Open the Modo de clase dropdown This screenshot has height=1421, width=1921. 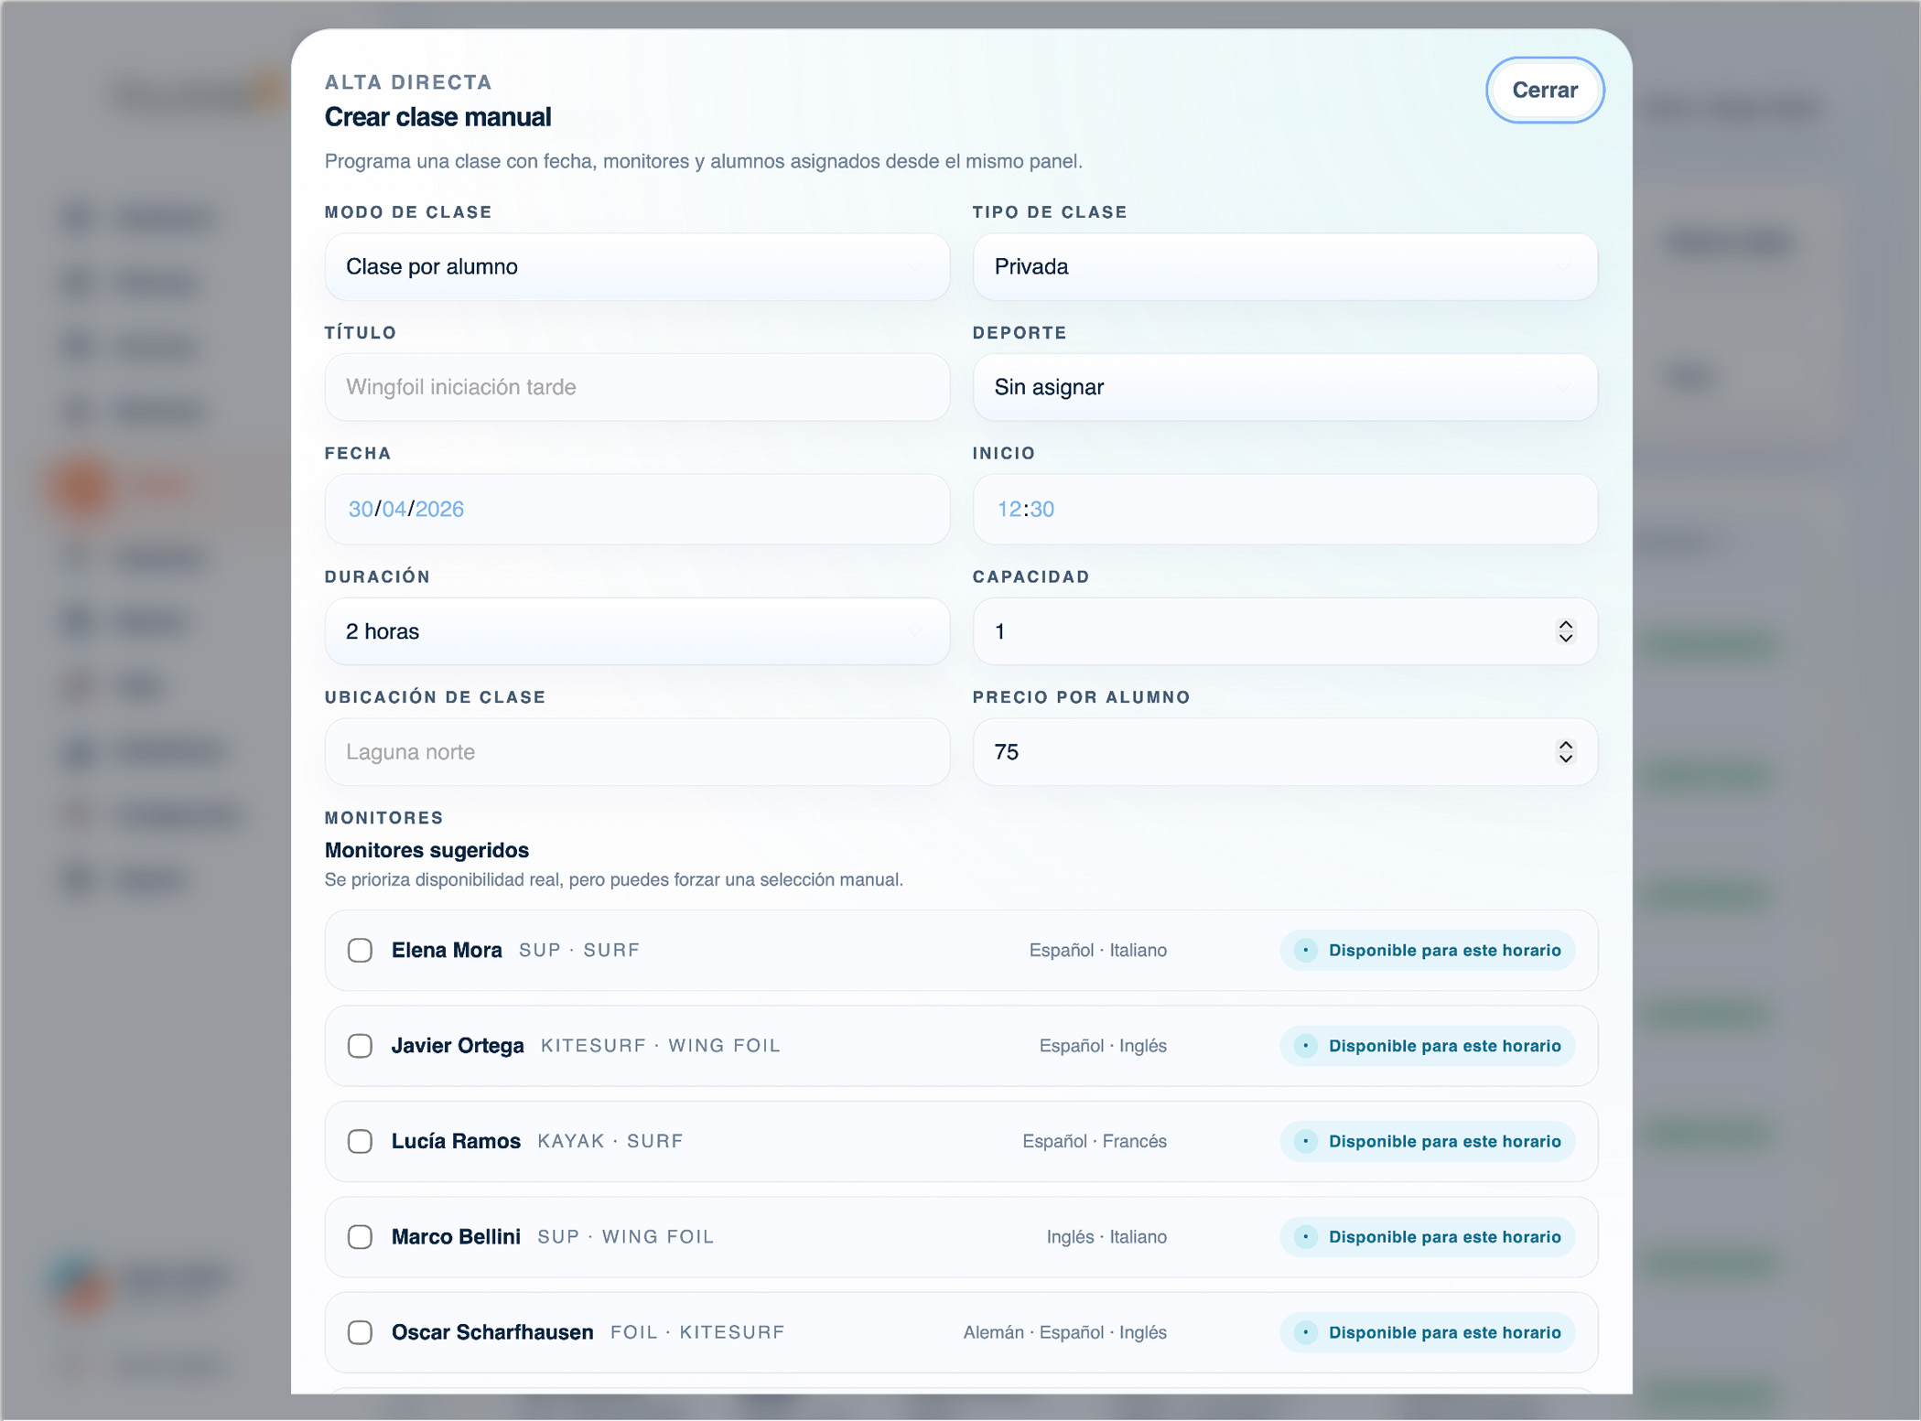pyautogui.click(x=637, y=266)
